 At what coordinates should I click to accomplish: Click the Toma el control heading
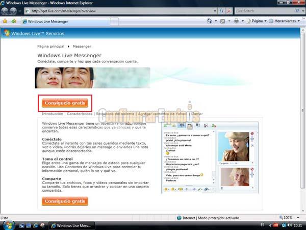click(57, 159)
